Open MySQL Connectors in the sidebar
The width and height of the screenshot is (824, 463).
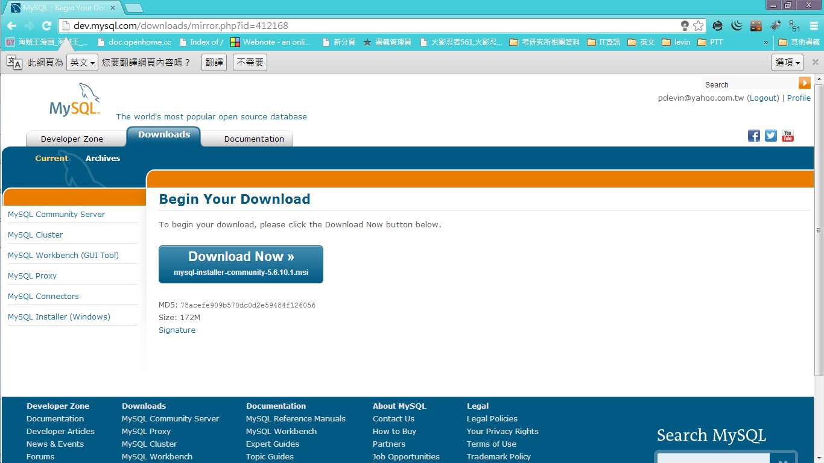pyautogui.click(x=43, y=296)
